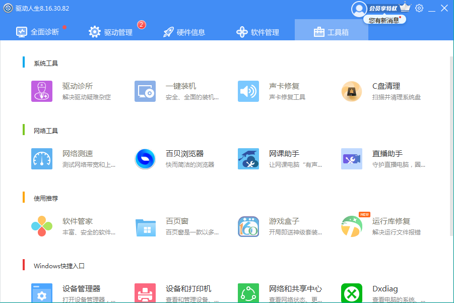Open the 驱动诊所 driver clinic icon

[x=42, y=91]
